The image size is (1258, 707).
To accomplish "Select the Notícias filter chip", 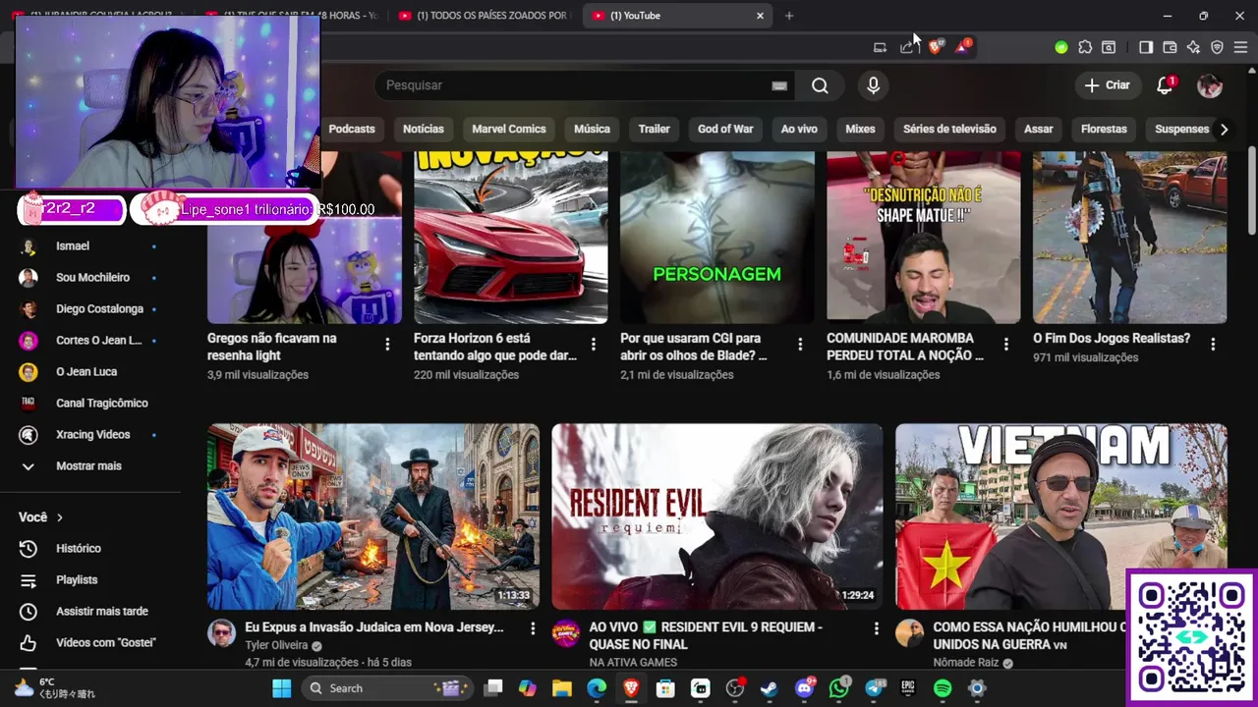I will (x=424, y=129).
